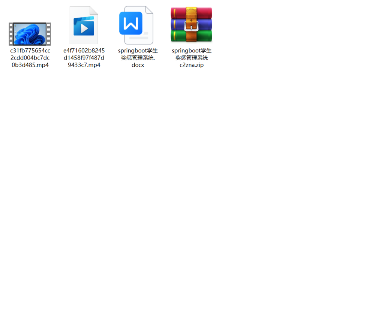The image size is (384, 329).
Task: Click the e4f71602b8245d1458f97f487d9433c7.mp4 filename text
Action: pos(84,58)
